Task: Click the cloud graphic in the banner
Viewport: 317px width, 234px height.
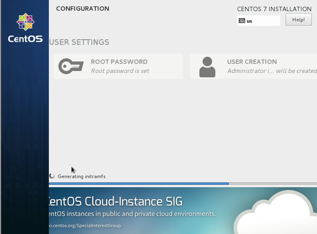Action: 275,212
